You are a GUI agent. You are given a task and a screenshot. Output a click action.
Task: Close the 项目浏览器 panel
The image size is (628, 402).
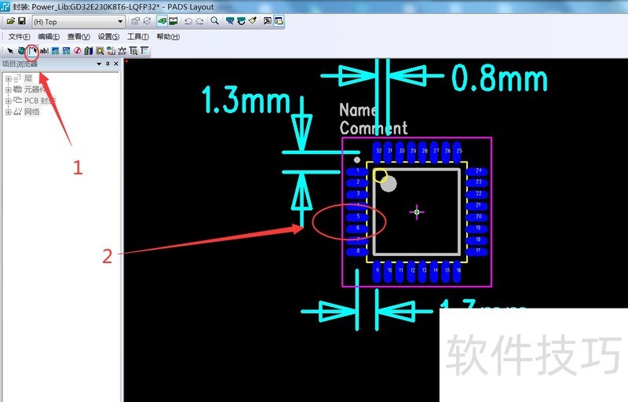(116, 64)
